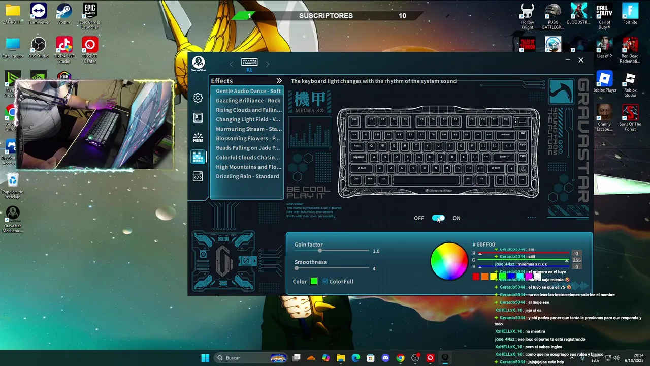Open the gear Settings sidebar icon
This screenshot has height=366, width=650.
(x=198, y=98)
